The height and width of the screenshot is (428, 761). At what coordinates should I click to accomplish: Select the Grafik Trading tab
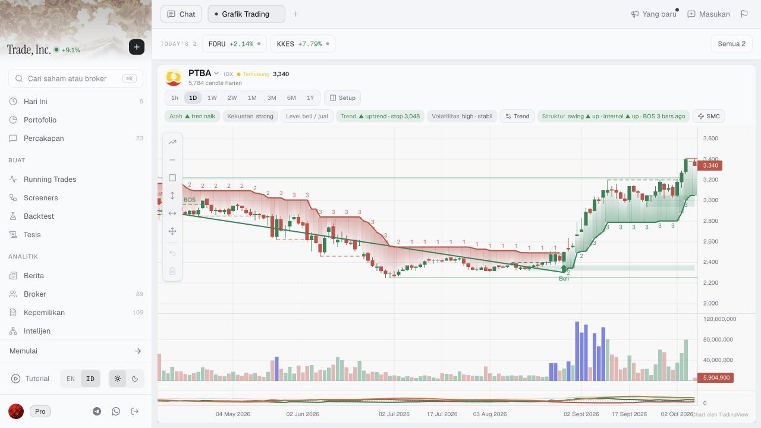(x=246, y=14)
